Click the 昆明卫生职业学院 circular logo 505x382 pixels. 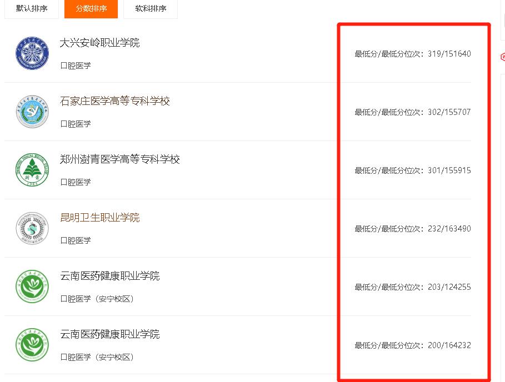pyautogui.click(x=32, y=228)
